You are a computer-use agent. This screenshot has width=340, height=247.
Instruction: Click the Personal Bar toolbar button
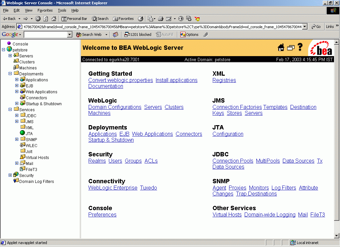click(74, 19)
